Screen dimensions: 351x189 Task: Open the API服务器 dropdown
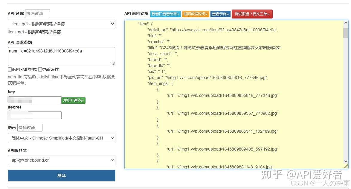[x=61, y=160]
